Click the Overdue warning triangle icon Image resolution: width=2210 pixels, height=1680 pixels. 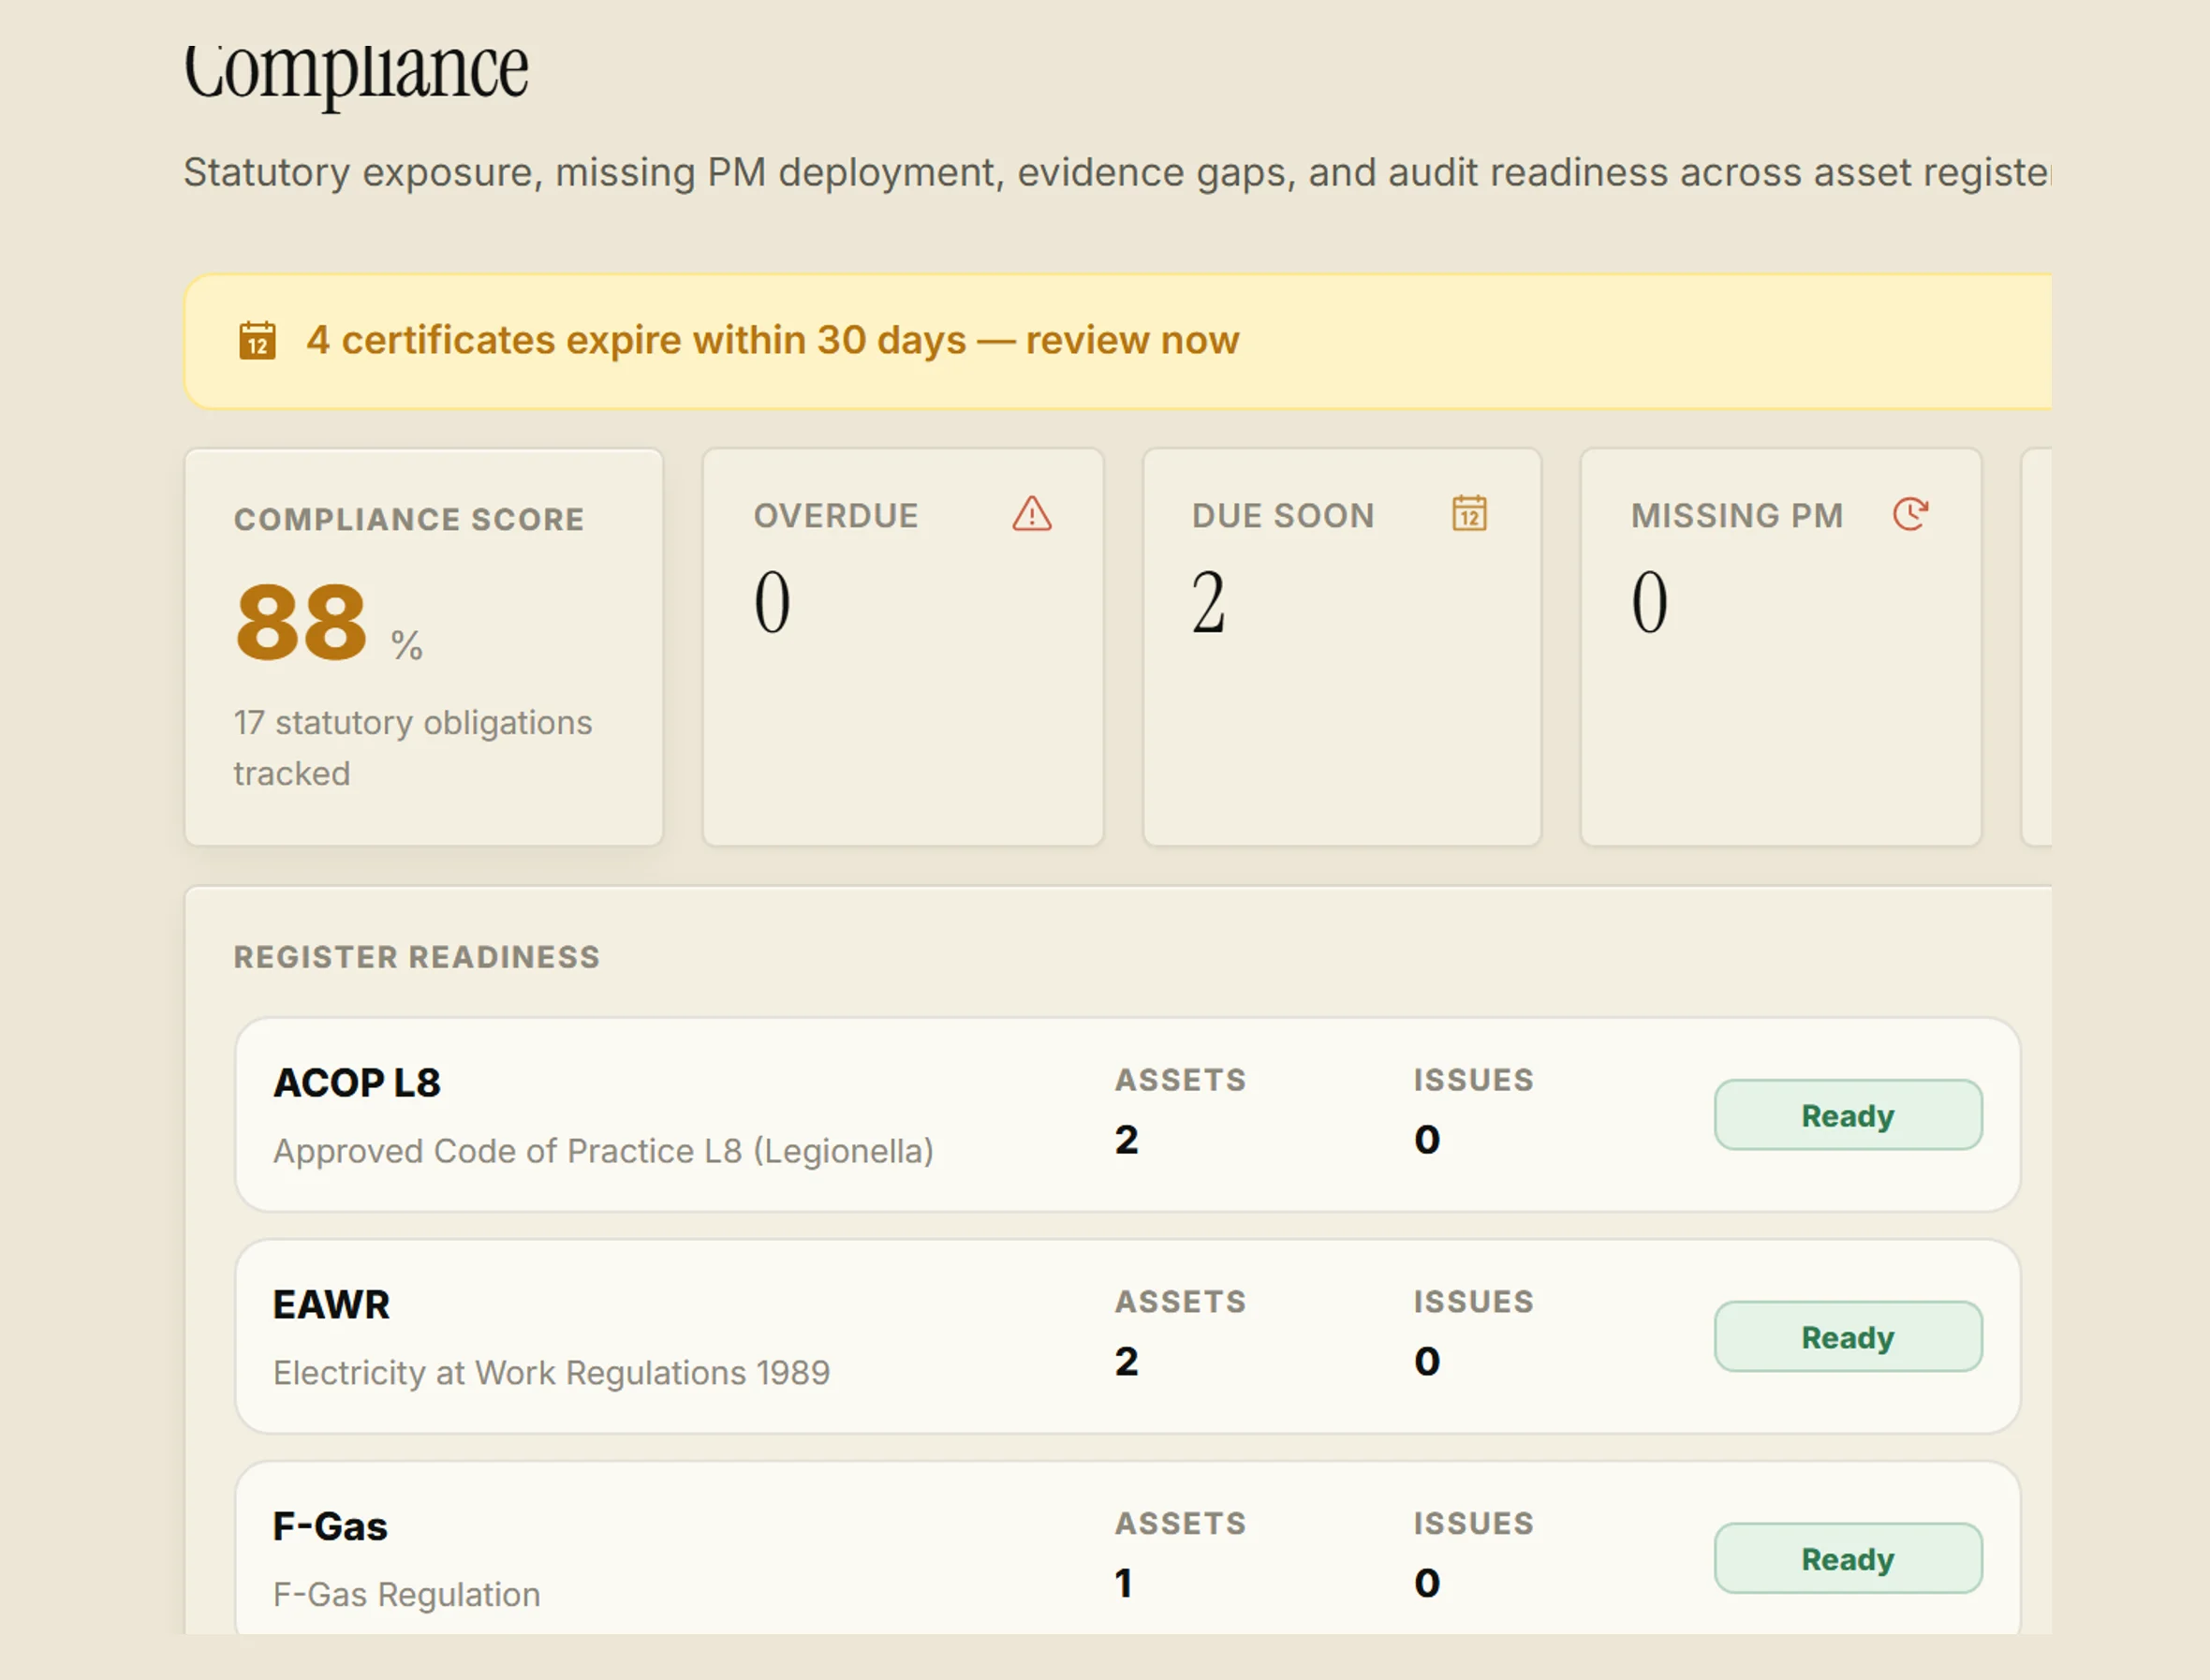pyautogui.click(x=1031, y=514)
